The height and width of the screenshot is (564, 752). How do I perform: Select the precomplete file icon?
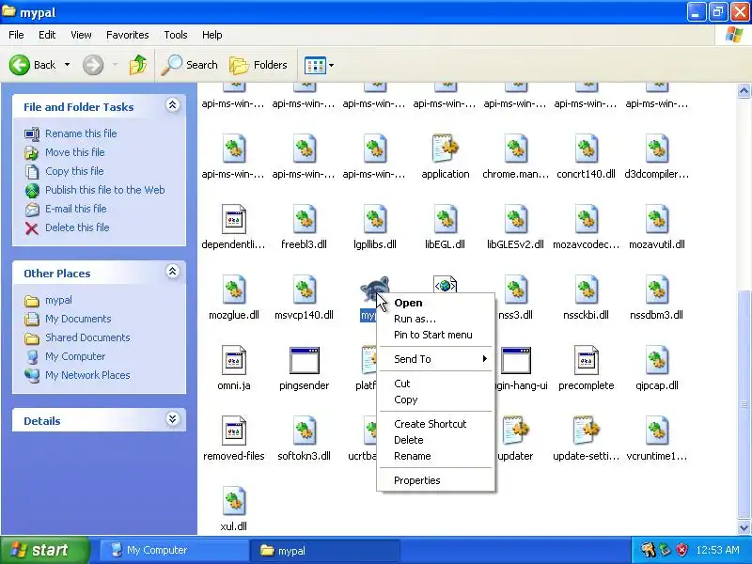coord(586,361)
